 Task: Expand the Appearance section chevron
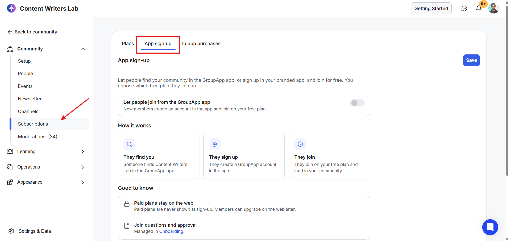83,182
